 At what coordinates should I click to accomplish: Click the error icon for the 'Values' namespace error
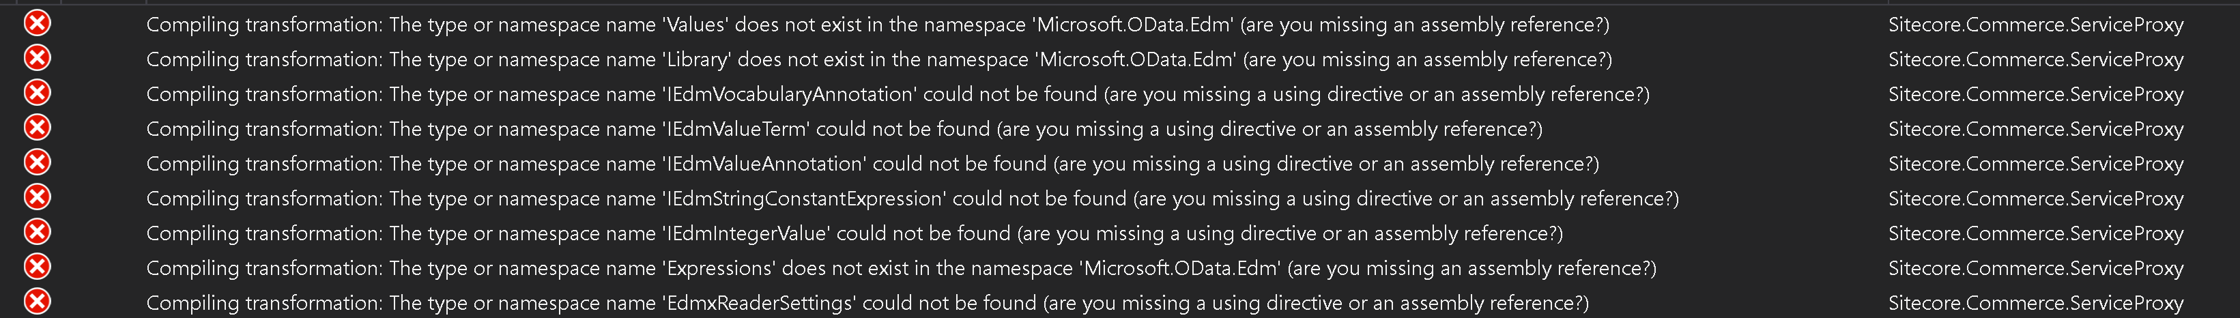coord(37,23)
